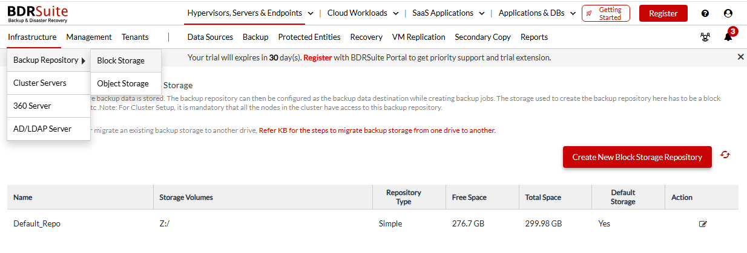The image size is (747, 253).
Task: Choose Cluster Servers in Infrastructure menu
Action: (40, 83)
